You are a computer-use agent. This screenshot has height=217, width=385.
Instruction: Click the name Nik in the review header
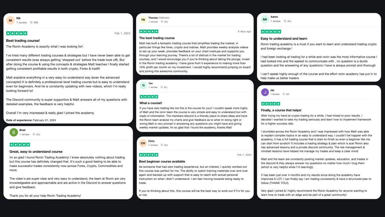click(x=18, y=18)
